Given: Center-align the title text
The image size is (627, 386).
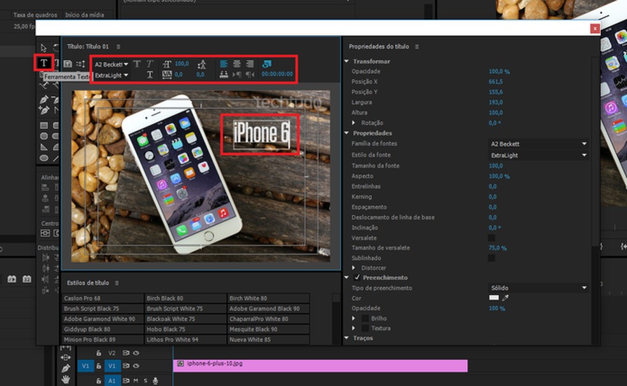Looking at the screenshot, I should tap(236, 64).
